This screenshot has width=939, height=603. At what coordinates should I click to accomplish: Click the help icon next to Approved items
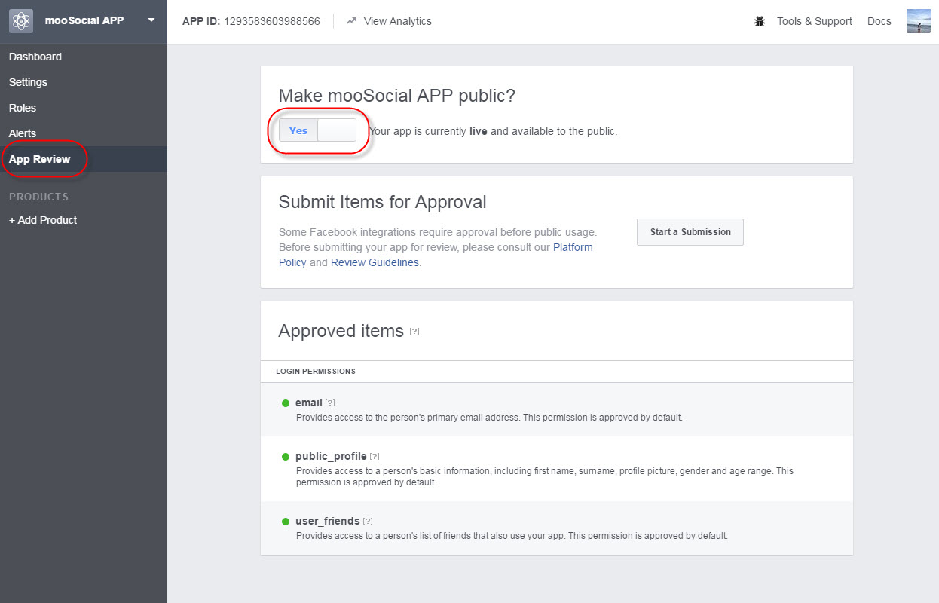pyautogui.click(x=414, y=331)
